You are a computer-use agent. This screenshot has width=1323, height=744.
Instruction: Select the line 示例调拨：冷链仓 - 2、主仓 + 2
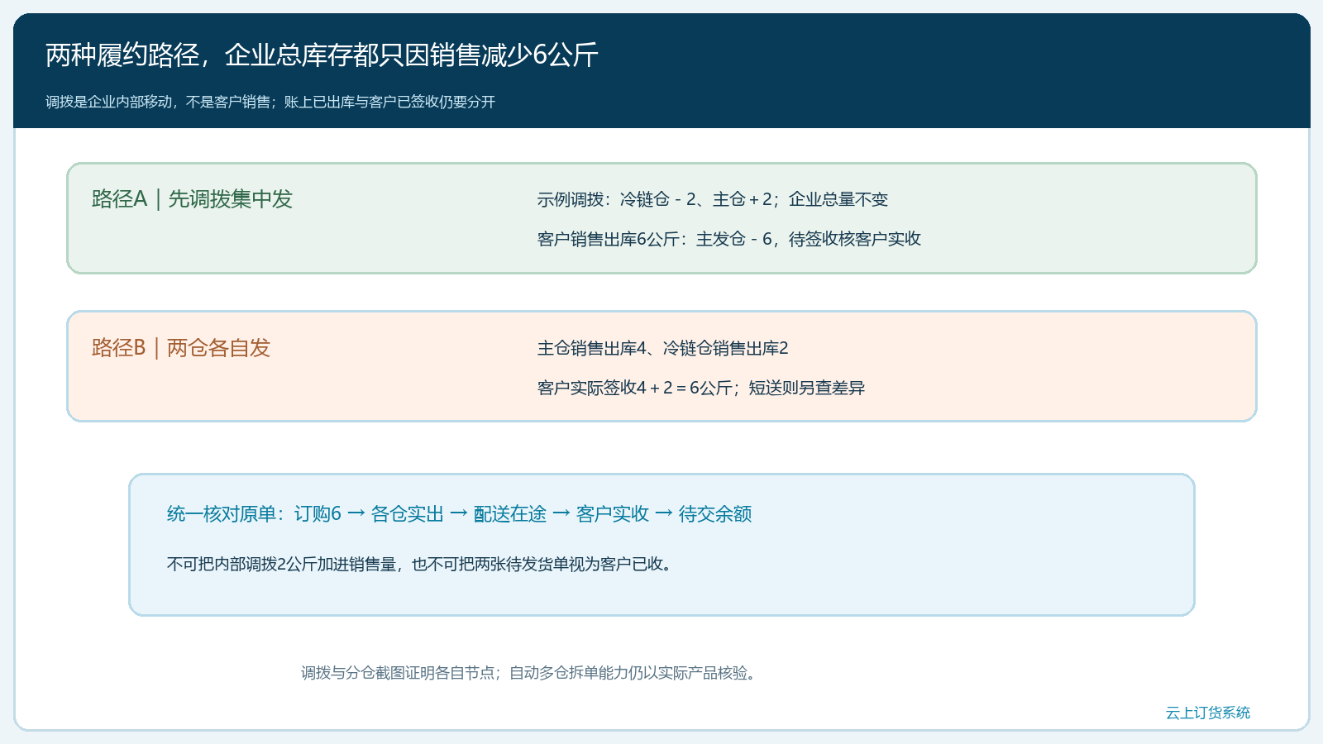(x=713, y=199)
